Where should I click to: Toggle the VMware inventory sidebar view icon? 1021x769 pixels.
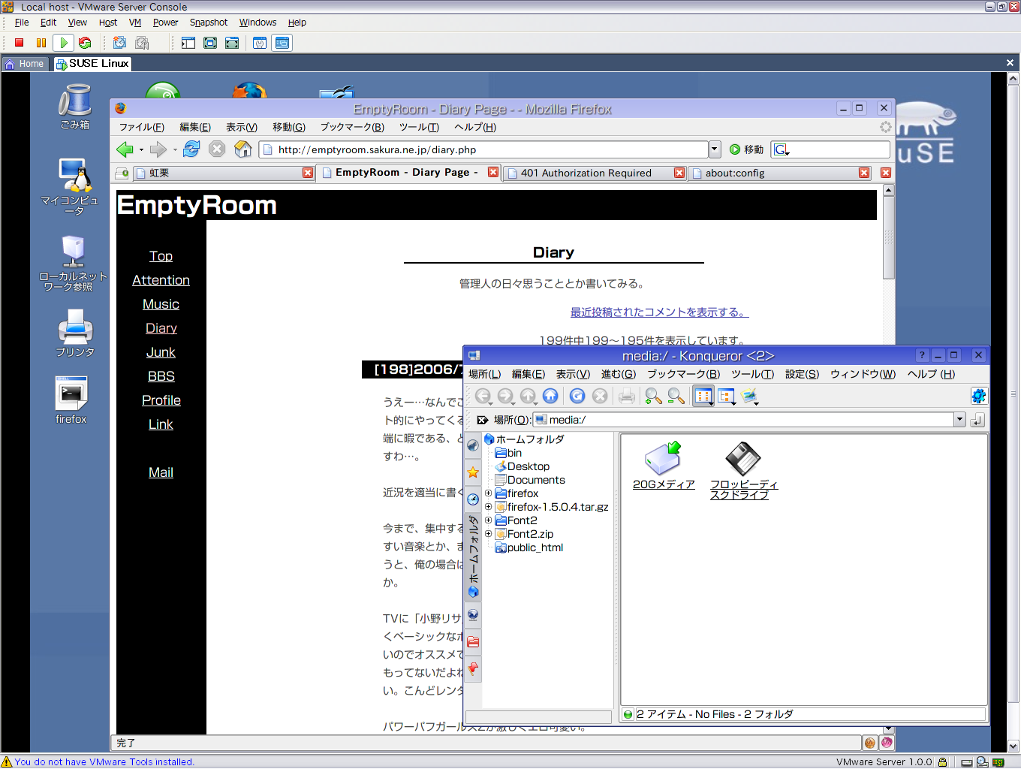(x=188, y=43)
